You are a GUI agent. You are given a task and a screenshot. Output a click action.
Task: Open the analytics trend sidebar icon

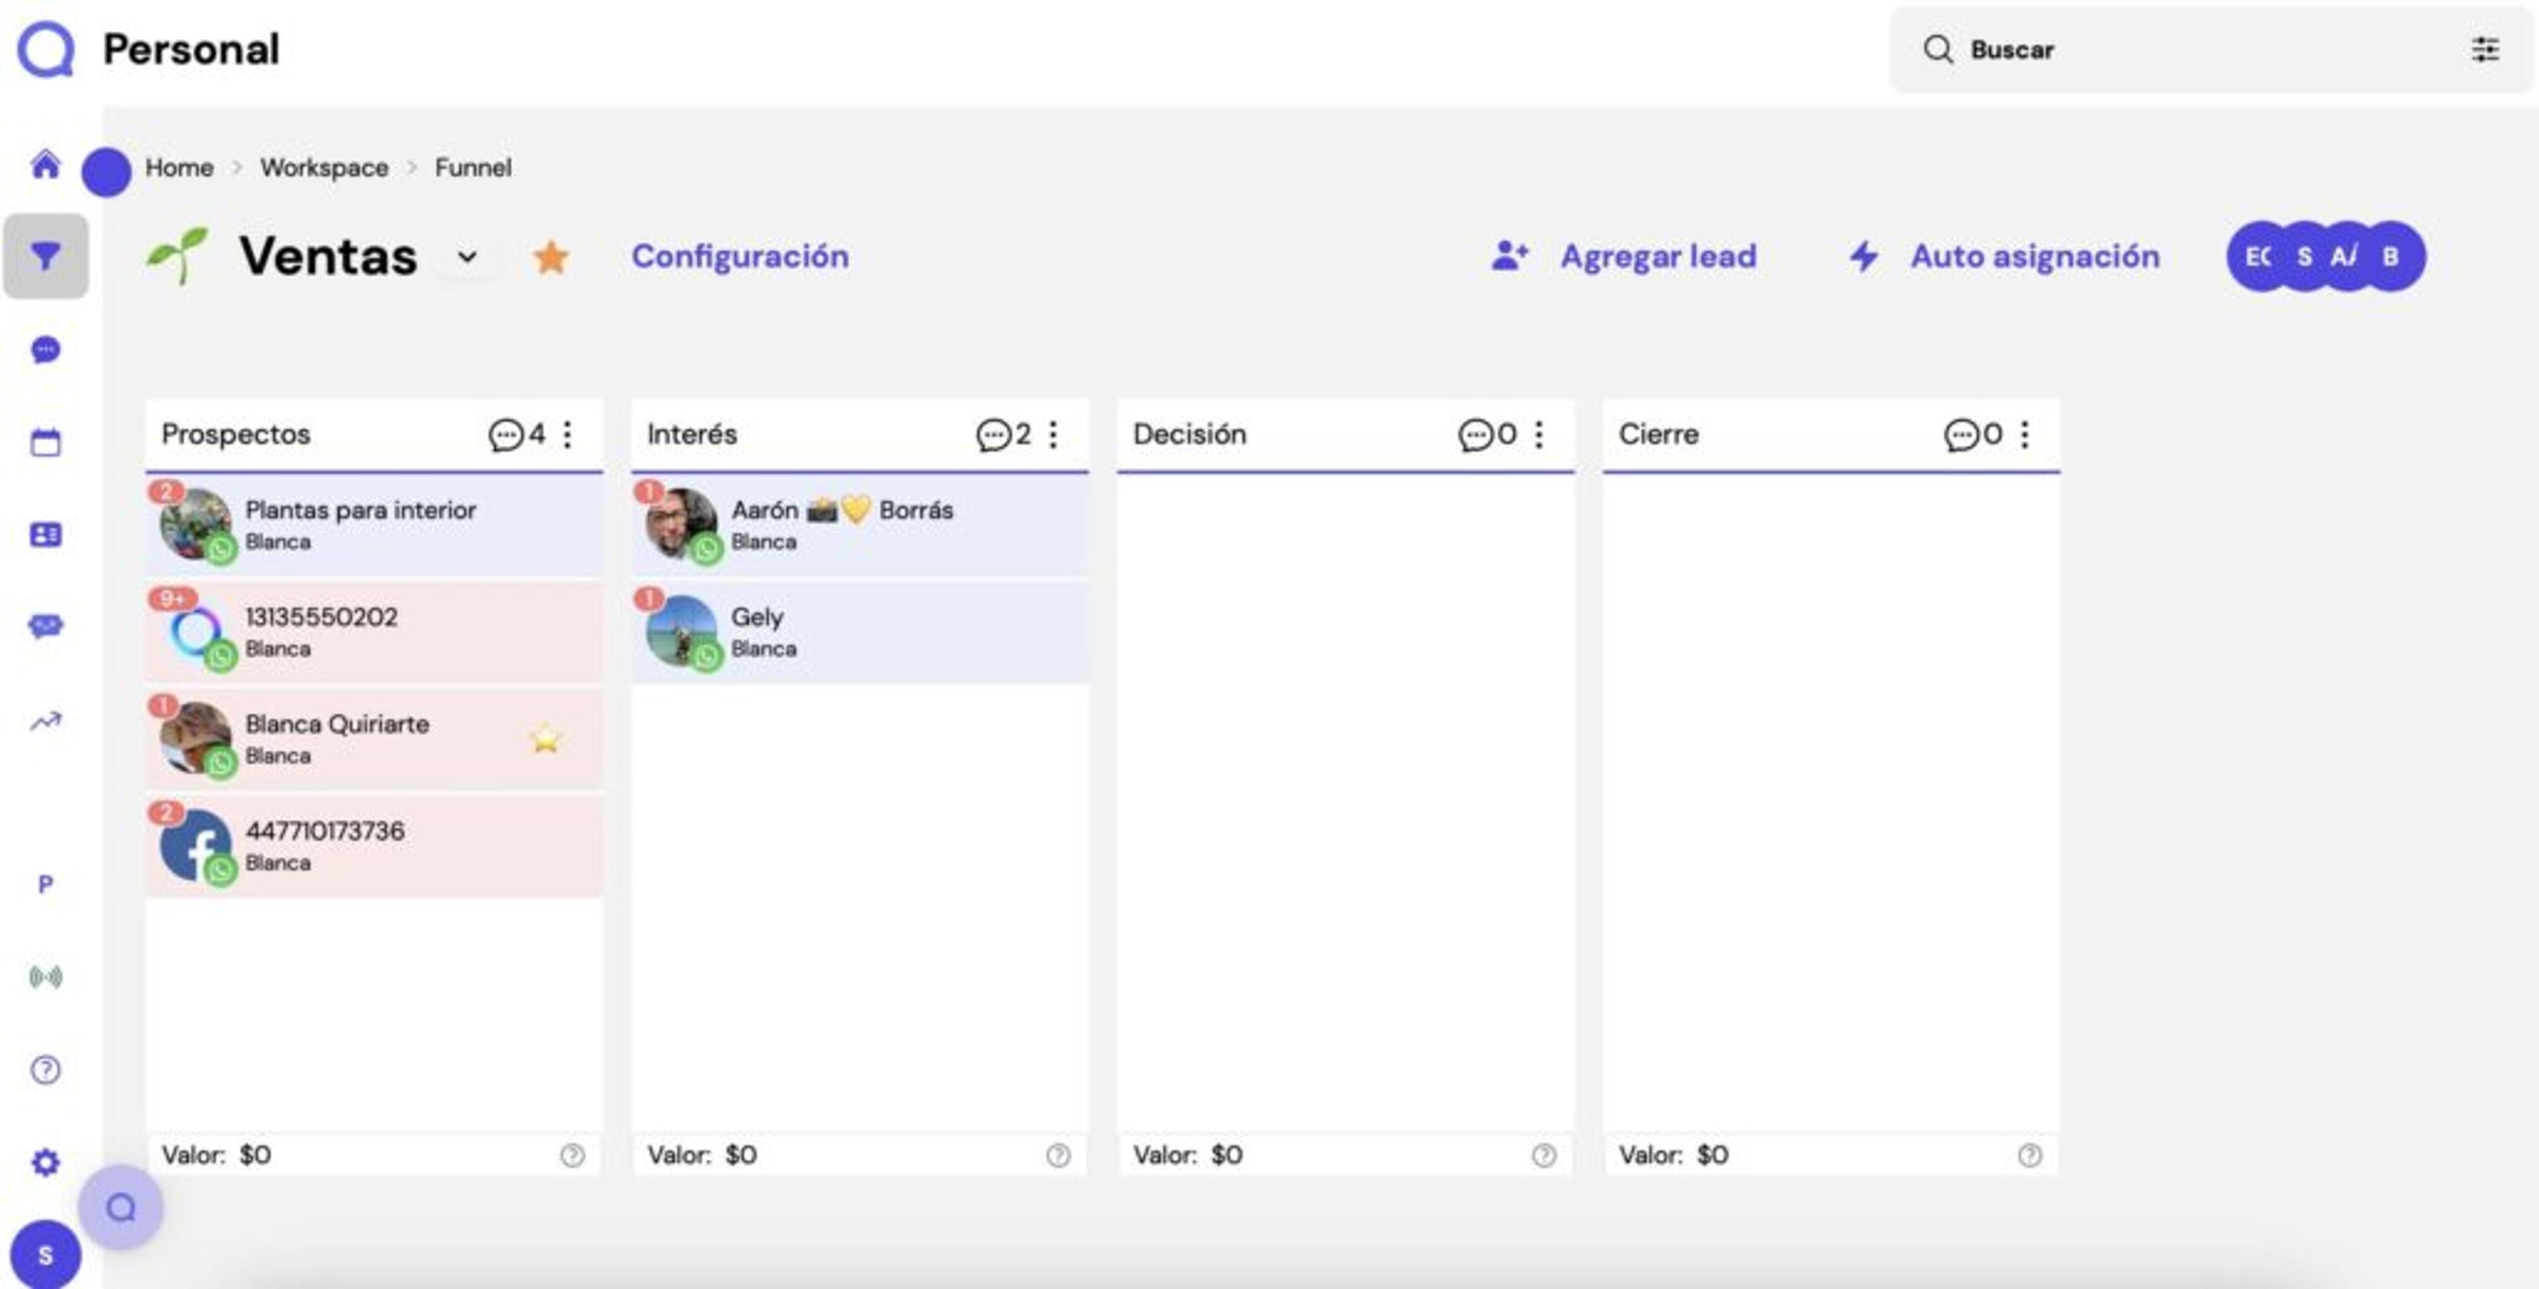tap(46, 721)
